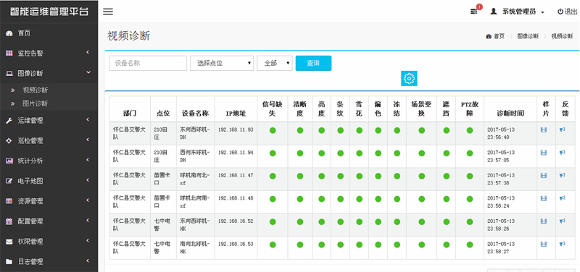Click the 首页 dashboard icon in sidebar
Image resolution: width=580 pixels, height=272 pixels.
pyautogui.click(x=9, y=33)
